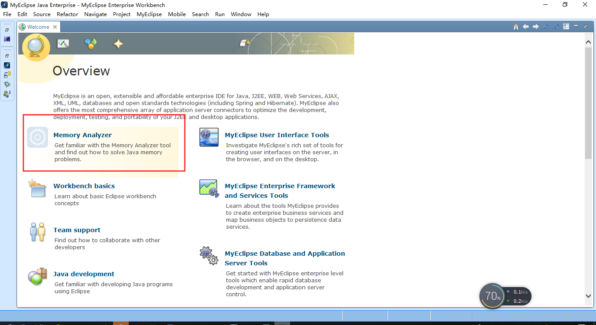Open the Tutorials checklist icon
The height and width of the screenshot is (325, 596).
[x=63, y=44]
